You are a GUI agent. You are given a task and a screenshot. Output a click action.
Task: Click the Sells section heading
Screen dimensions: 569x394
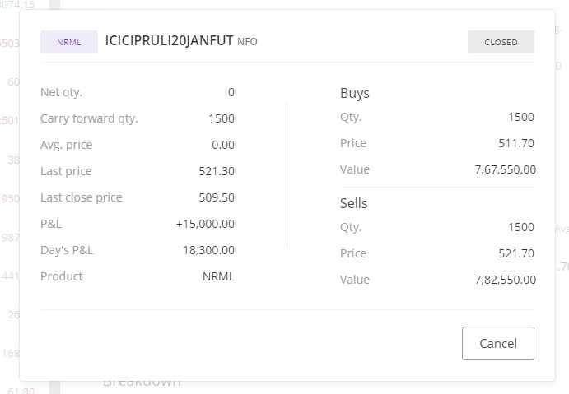[353, 203]
